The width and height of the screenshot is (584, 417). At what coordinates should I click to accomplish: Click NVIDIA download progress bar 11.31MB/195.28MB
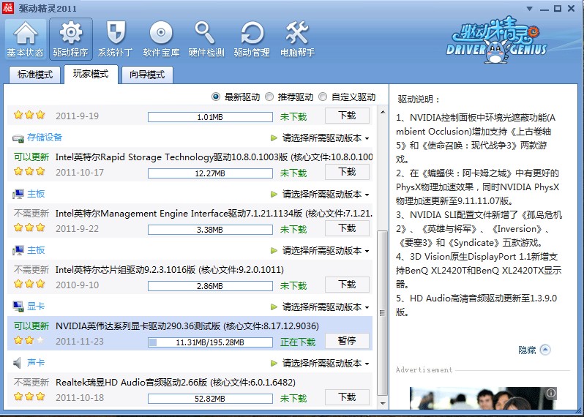[210, 342]
